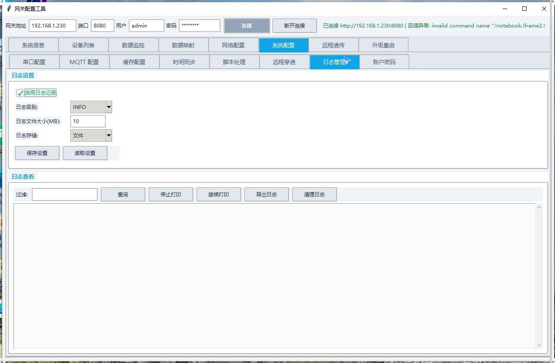Open the 数据映射 tab
Viewport: 555px width, 363px height.
tap(183, 45)
